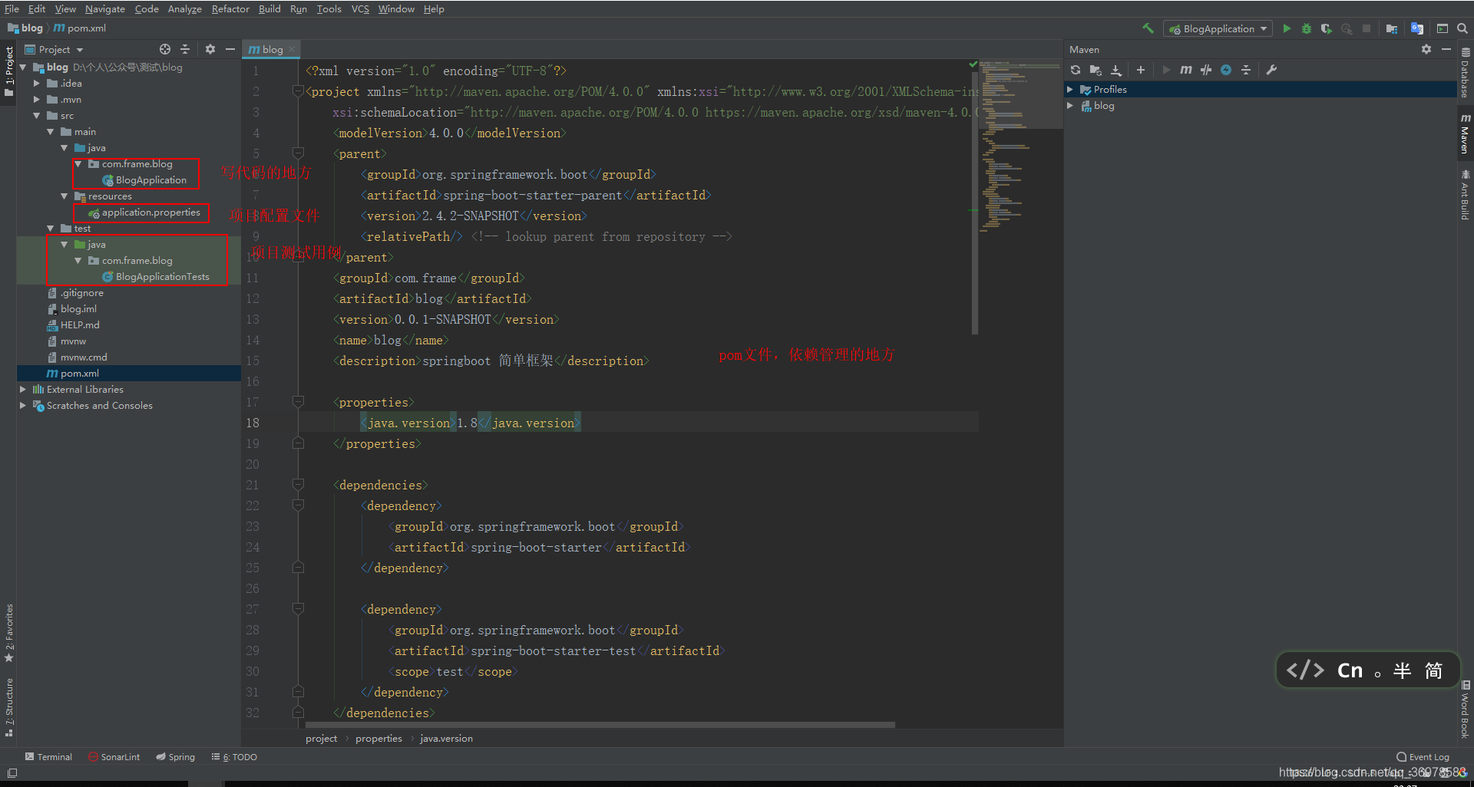Start debugging with the green bug icon
The height and width of the screenshot is (787, 1474).
(x=1306, y=28)
